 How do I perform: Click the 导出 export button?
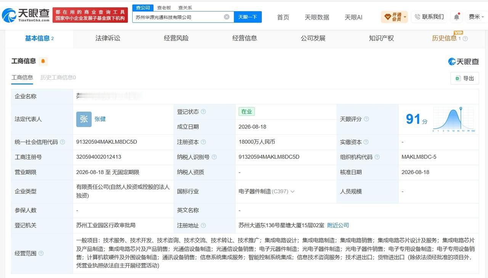pyautogui.click(x=465, y=78)
